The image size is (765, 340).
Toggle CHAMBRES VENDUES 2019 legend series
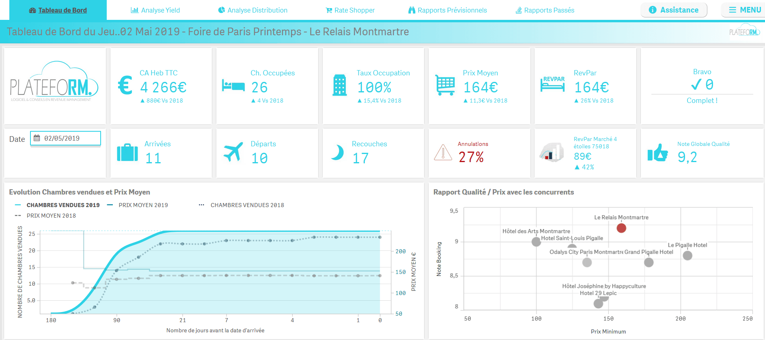(x=63, y=205)
